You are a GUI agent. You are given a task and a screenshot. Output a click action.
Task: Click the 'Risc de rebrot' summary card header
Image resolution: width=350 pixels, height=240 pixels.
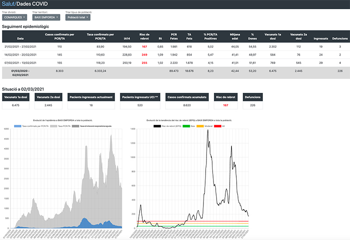(x=226, y=97)
